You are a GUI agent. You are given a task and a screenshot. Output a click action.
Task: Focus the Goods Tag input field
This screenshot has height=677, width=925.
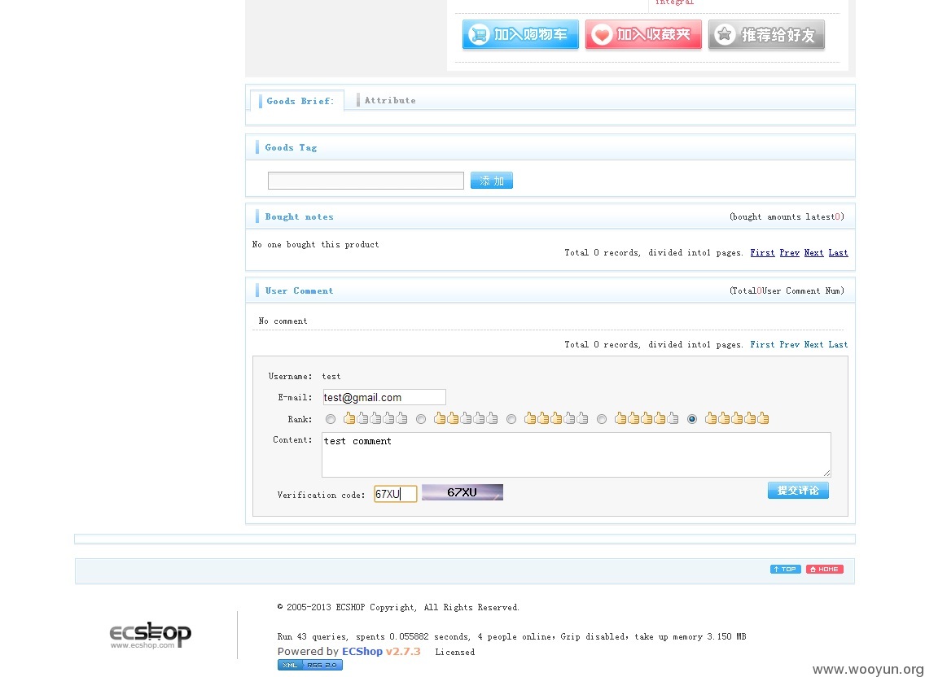point(366,181)
